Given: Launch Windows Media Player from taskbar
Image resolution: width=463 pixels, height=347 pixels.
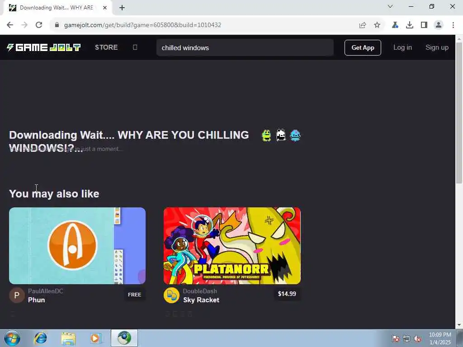Looking at the screenshot, I should (95, 338).
